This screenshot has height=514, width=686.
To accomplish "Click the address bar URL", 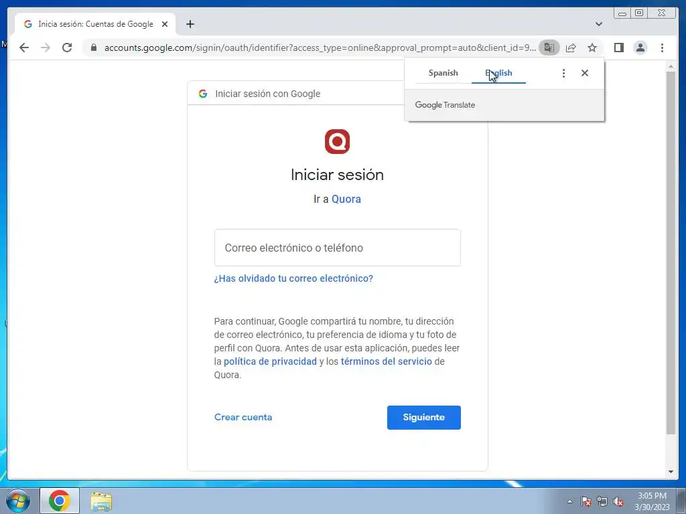I will click(x=320, y=48).
